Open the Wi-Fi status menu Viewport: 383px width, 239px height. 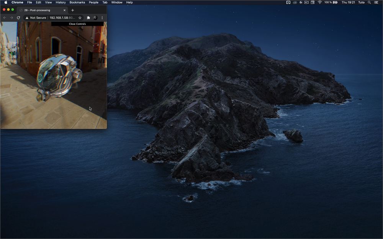pos(319,2)
